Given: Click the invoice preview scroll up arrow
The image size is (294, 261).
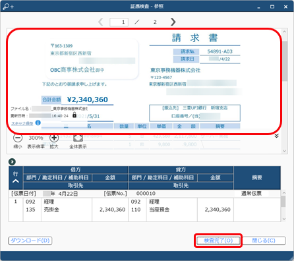Looking at the screenshot, I should 284,32.
